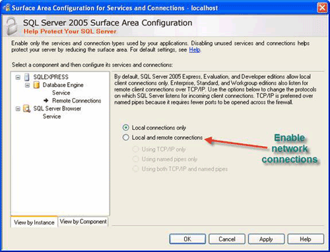Click the Database Engine cylinder icon
The width and height of the screenshot is (330, 252).
coord(36,85)
